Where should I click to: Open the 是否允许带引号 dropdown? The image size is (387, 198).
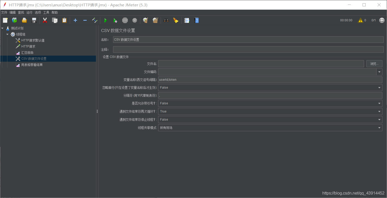(270, 103)
